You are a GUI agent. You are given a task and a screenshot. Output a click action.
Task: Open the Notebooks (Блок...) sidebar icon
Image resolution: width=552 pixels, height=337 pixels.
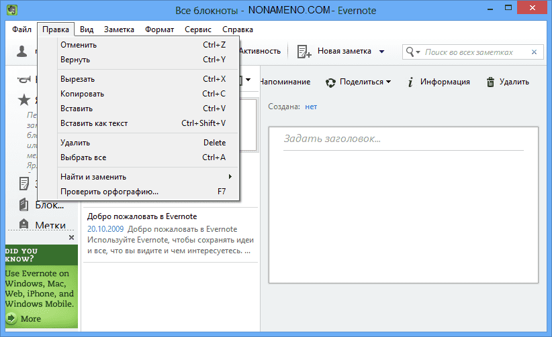24,204
